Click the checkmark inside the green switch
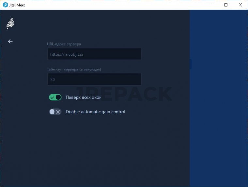248x187 pixels. coord(52,97)
